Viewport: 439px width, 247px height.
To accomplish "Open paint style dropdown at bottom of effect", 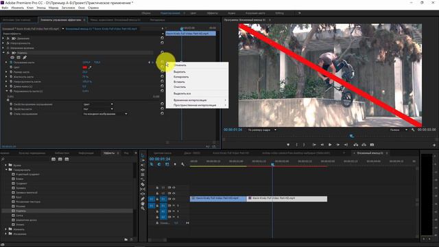I will coord(105,114).
